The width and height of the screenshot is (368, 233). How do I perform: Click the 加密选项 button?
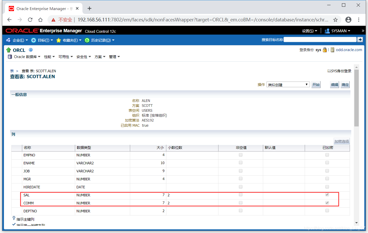tap(342, 141)
